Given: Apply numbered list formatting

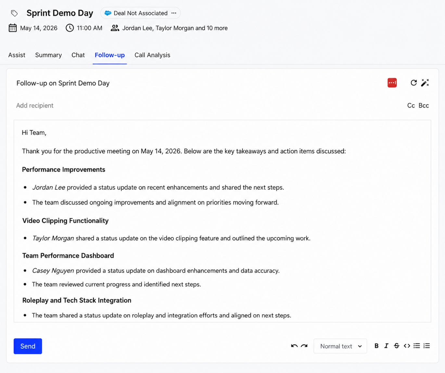Looking at the screenshot, I should [x=426, y=346].
